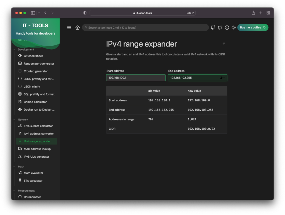Open JSON minify tool
Screen dimensions: 285x215
click(36, 86)
